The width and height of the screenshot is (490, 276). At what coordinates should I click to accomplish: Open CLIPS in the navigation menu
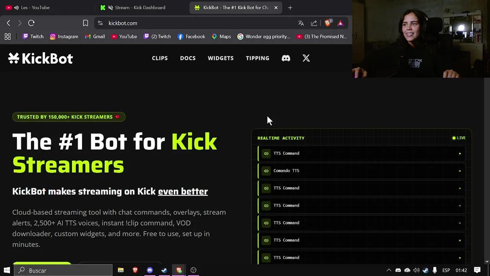point(160,58)
